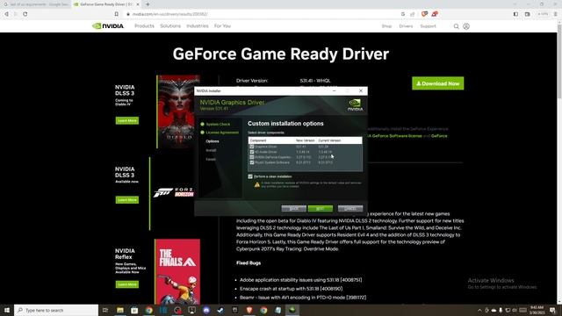Uncheck Perform a clean installation

coord(250,176)
